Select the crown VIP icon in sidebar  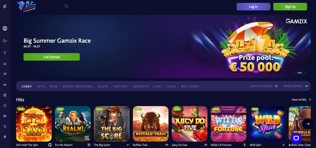[5, 84]
